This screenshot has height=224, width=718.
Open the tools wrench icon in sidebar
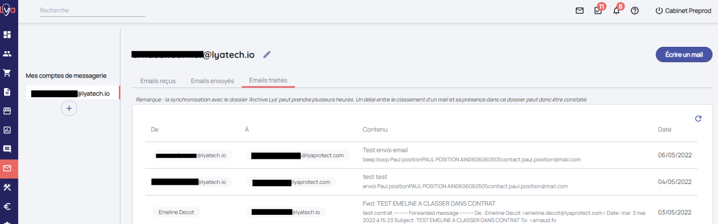pyautogui.click(x=7, y=187)
